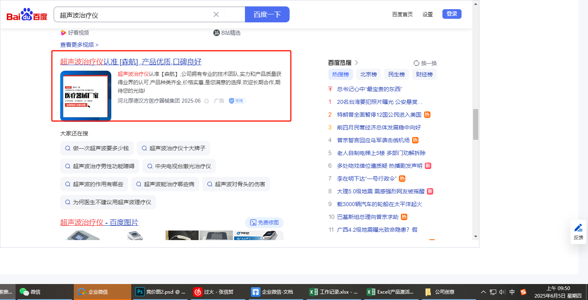Open hot search 特朗普全面暂停12国公民进入美国
Image resolution: width=588 pixels, height=300 pixels.
point(379,115)
